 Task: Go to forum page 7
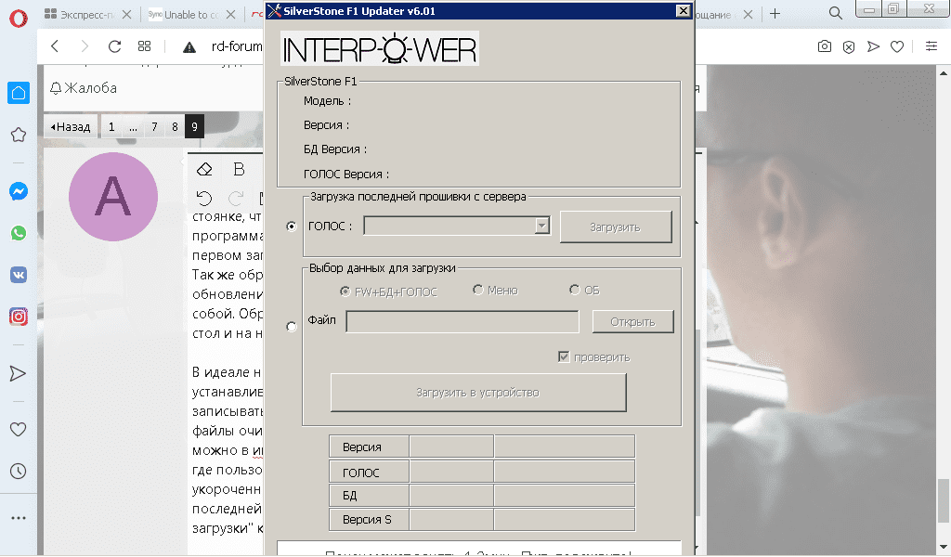154,126
